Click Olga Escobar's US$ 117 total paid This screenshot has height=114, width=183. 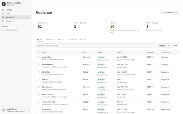click(x=150, y=87)
